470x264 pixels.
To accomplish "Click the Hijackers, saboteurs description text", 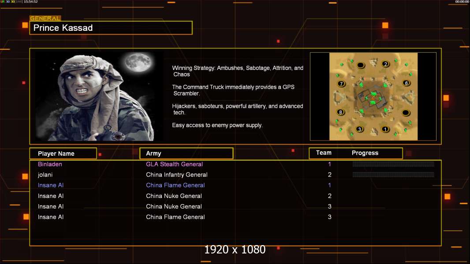I will click(237, 109).
